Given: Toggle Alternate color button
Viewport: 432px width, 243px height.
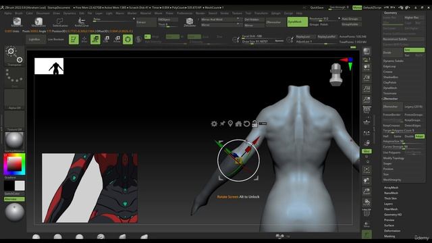Looking at the screenshot, I should click(14, 199).
